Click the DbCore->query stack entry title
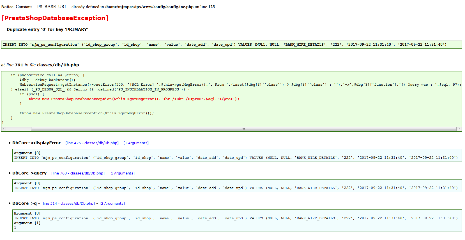The height and width of the screenshot is (240, 465). [29, 173]
